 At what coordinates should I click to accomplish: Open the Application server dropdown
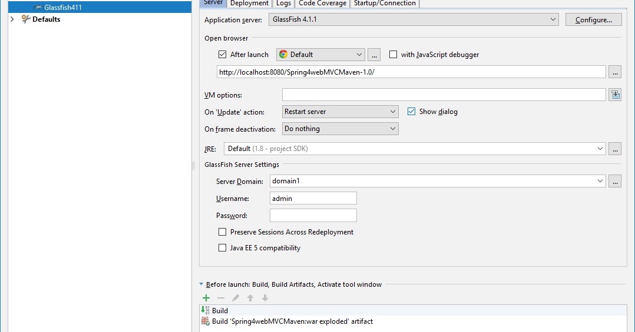[x=414, y=19]
